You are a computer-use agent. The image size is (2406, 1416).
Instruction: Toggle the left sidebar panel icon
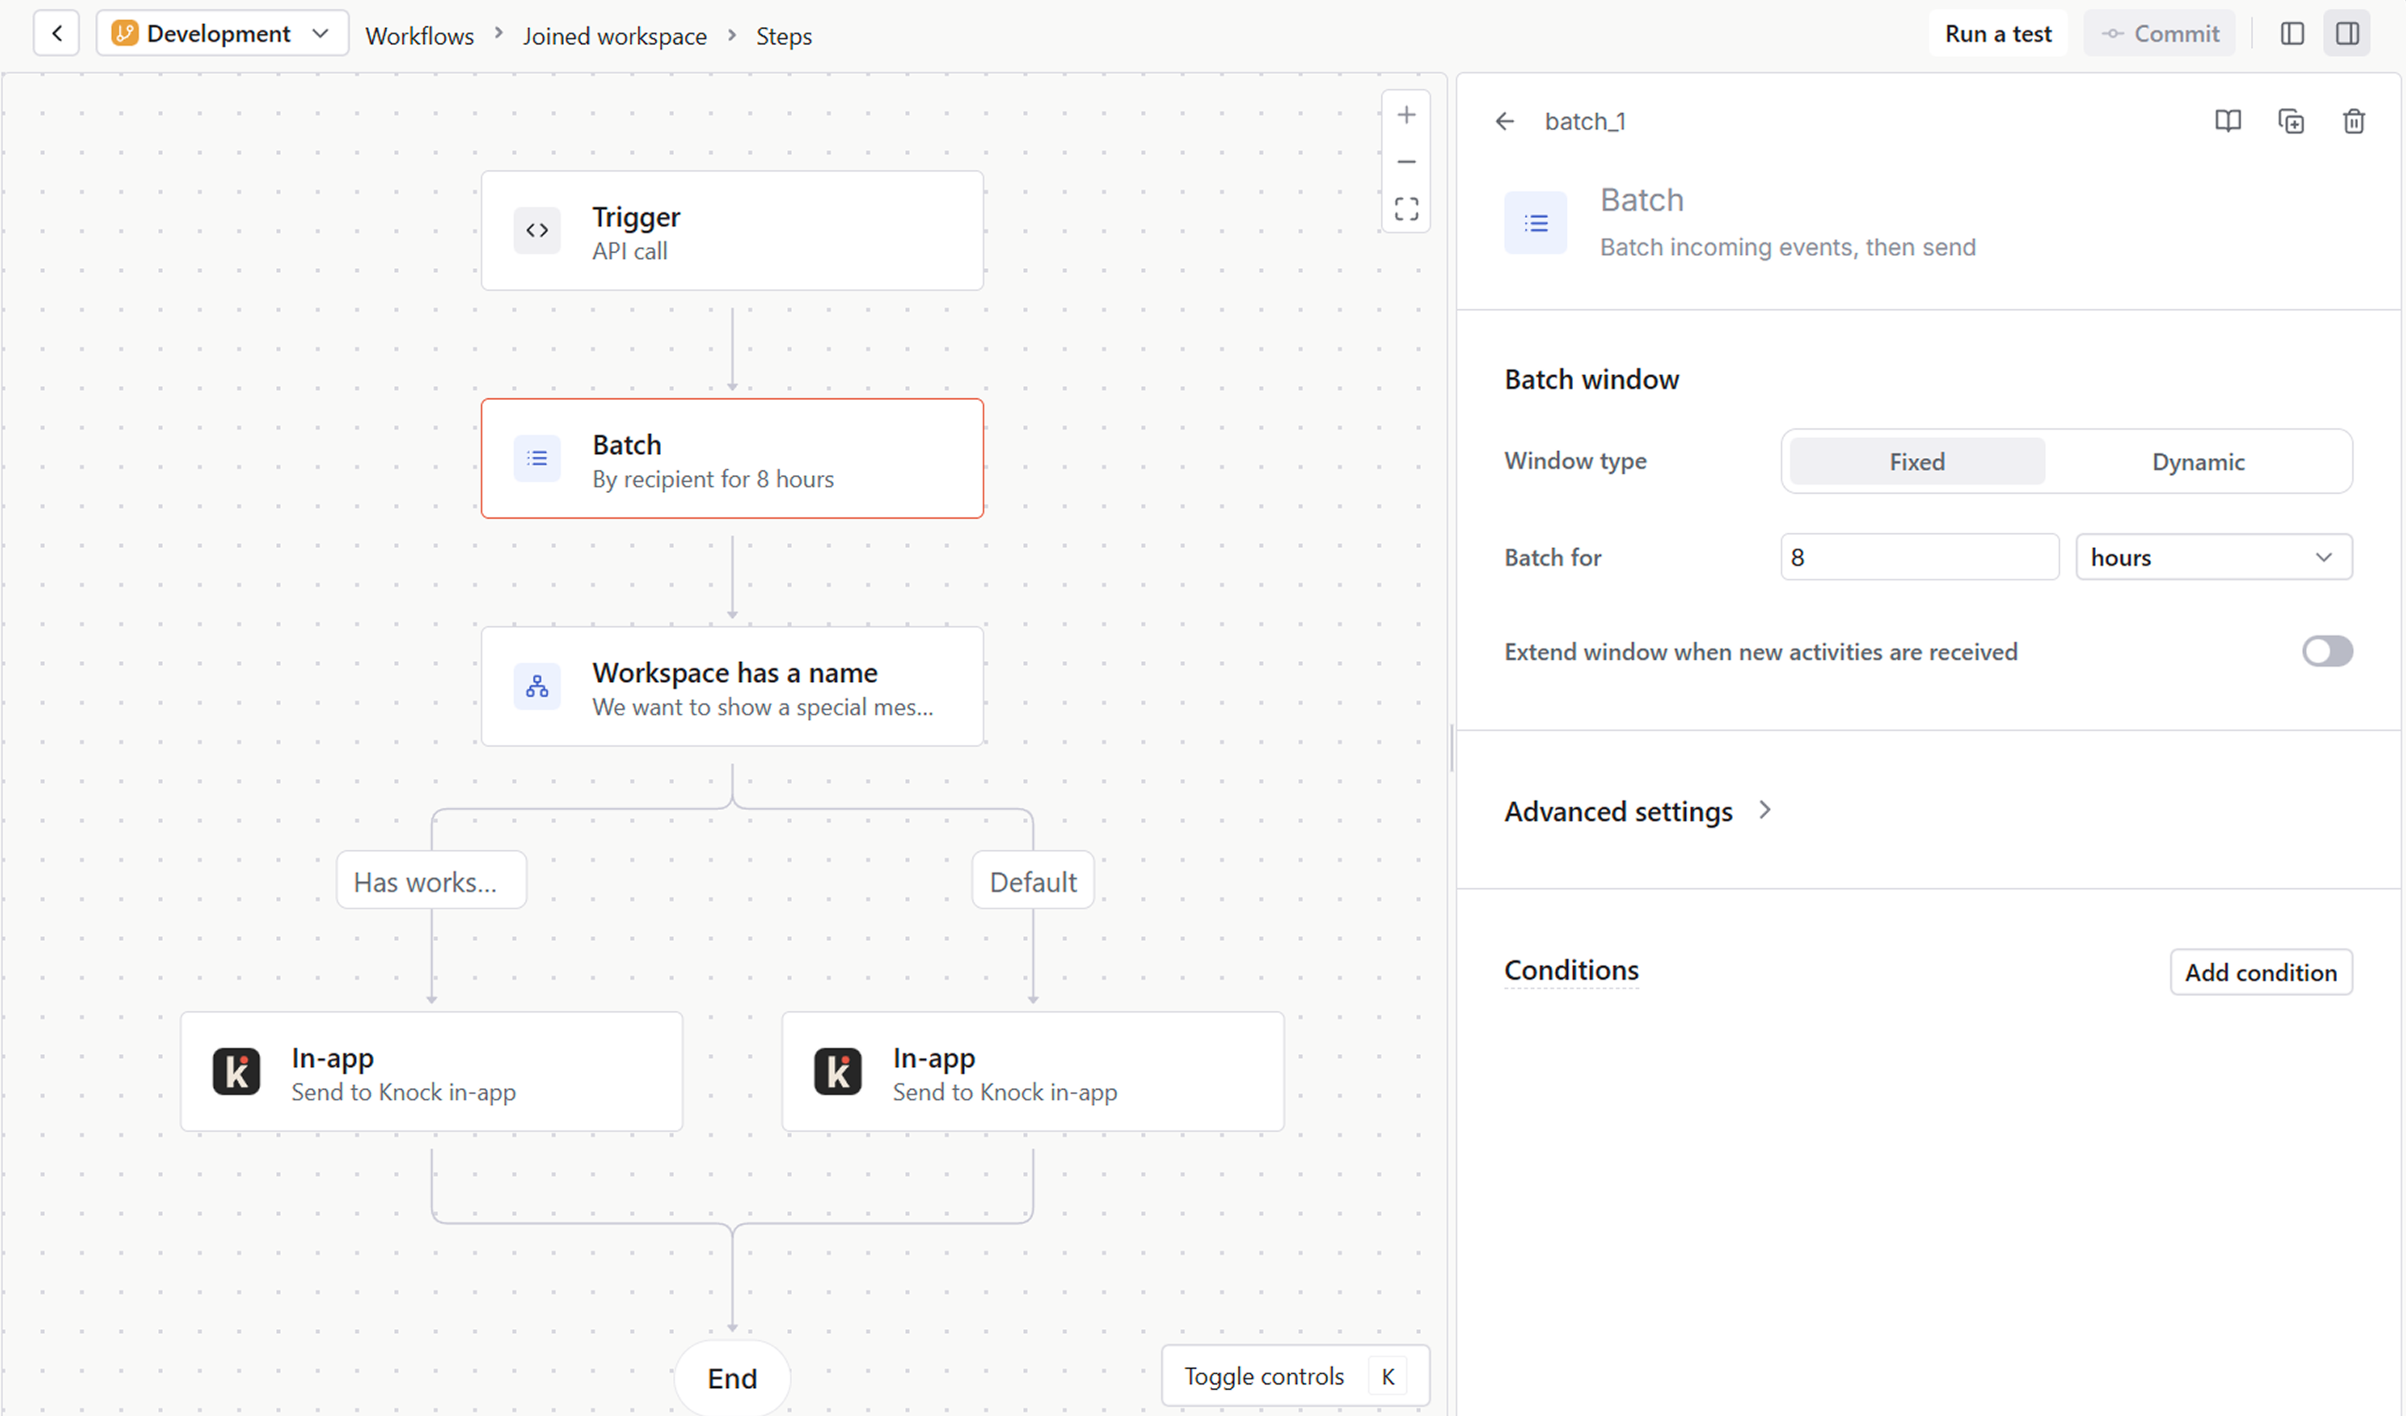pos(2291,33)
